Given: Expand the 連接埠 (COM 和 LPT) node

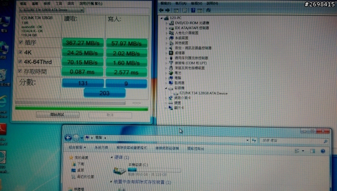Looking at the screenshot, I should [166, 63].
